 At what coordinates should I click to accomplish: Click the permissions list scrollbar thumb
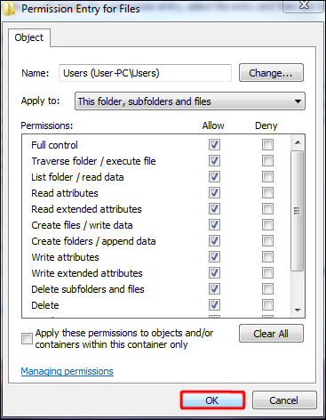(298, 211)
